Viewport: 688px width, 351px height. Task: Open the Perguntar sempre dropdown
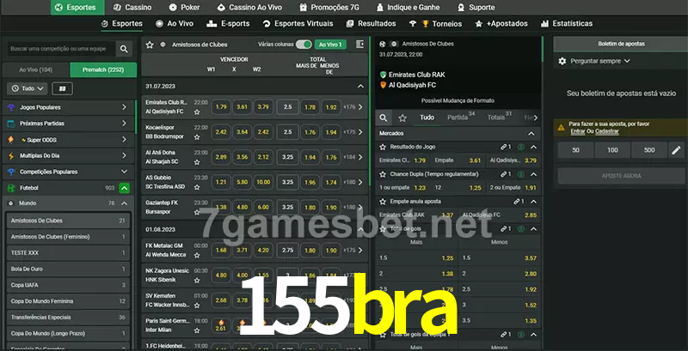[599, 61]
